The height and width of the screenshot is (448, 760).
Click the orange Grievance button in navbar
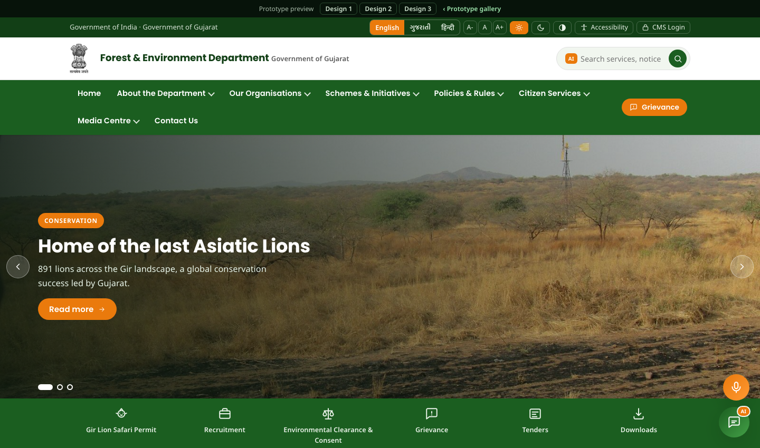tap(654, 107)
